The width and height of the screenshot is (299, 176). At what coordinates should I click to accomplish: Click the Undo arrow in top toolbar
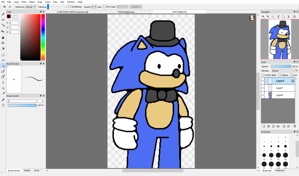coord(4,7)
